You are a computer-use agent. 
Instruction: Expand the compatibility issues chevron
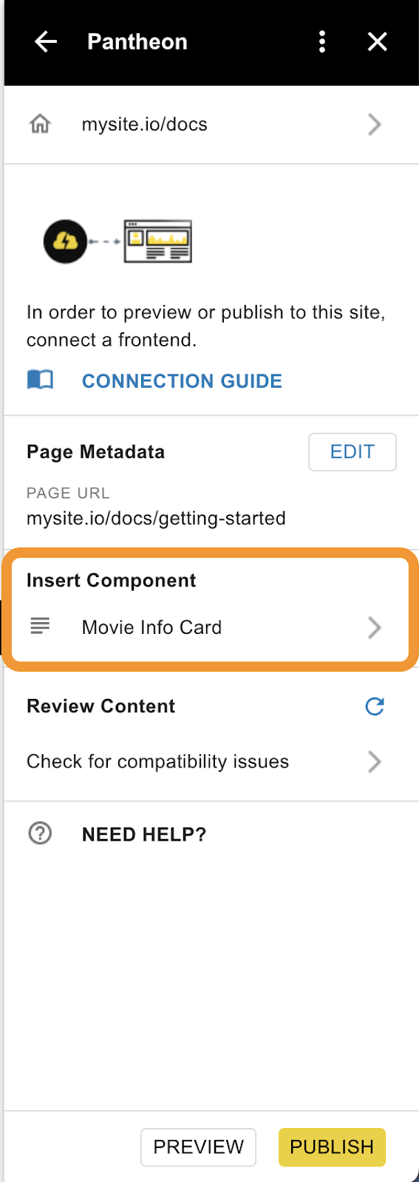pos(375,762)
